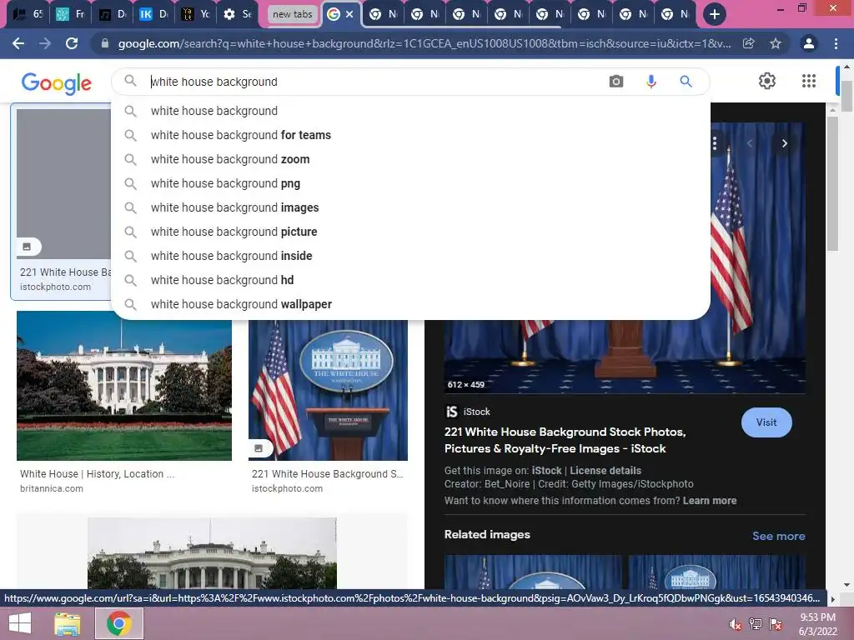Switch to the tab starting with Yc
The height and width of the screenshot is (640, 854).
(195, 14)
